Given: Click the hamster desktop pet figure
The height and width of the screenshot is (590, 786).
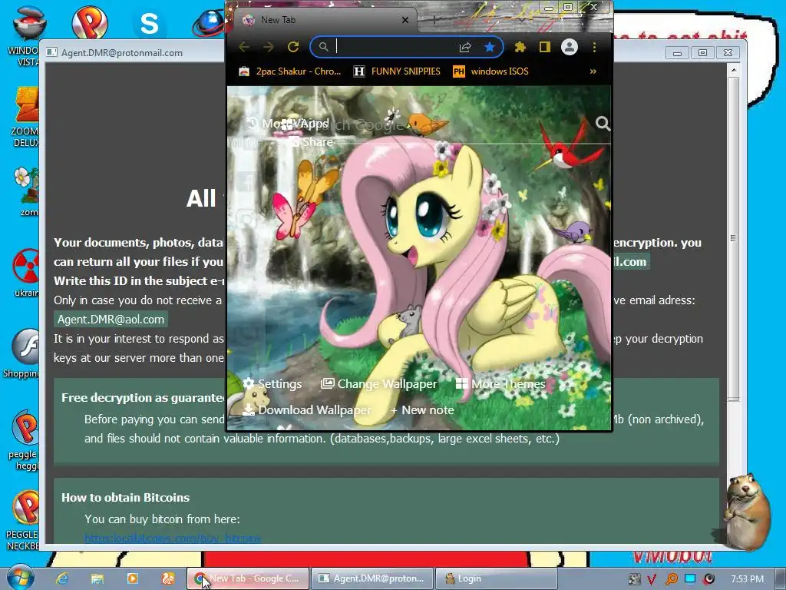Looking at the screenshot, I should point(746,512).
